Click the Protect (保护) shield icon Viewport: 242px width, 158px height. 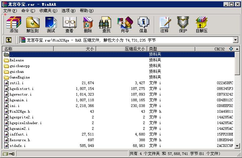point(183,25)
